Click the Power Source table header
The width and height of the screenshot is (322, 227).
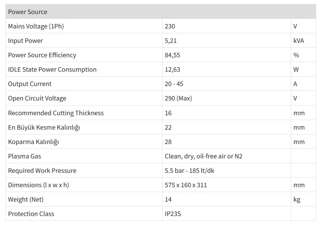28,12
